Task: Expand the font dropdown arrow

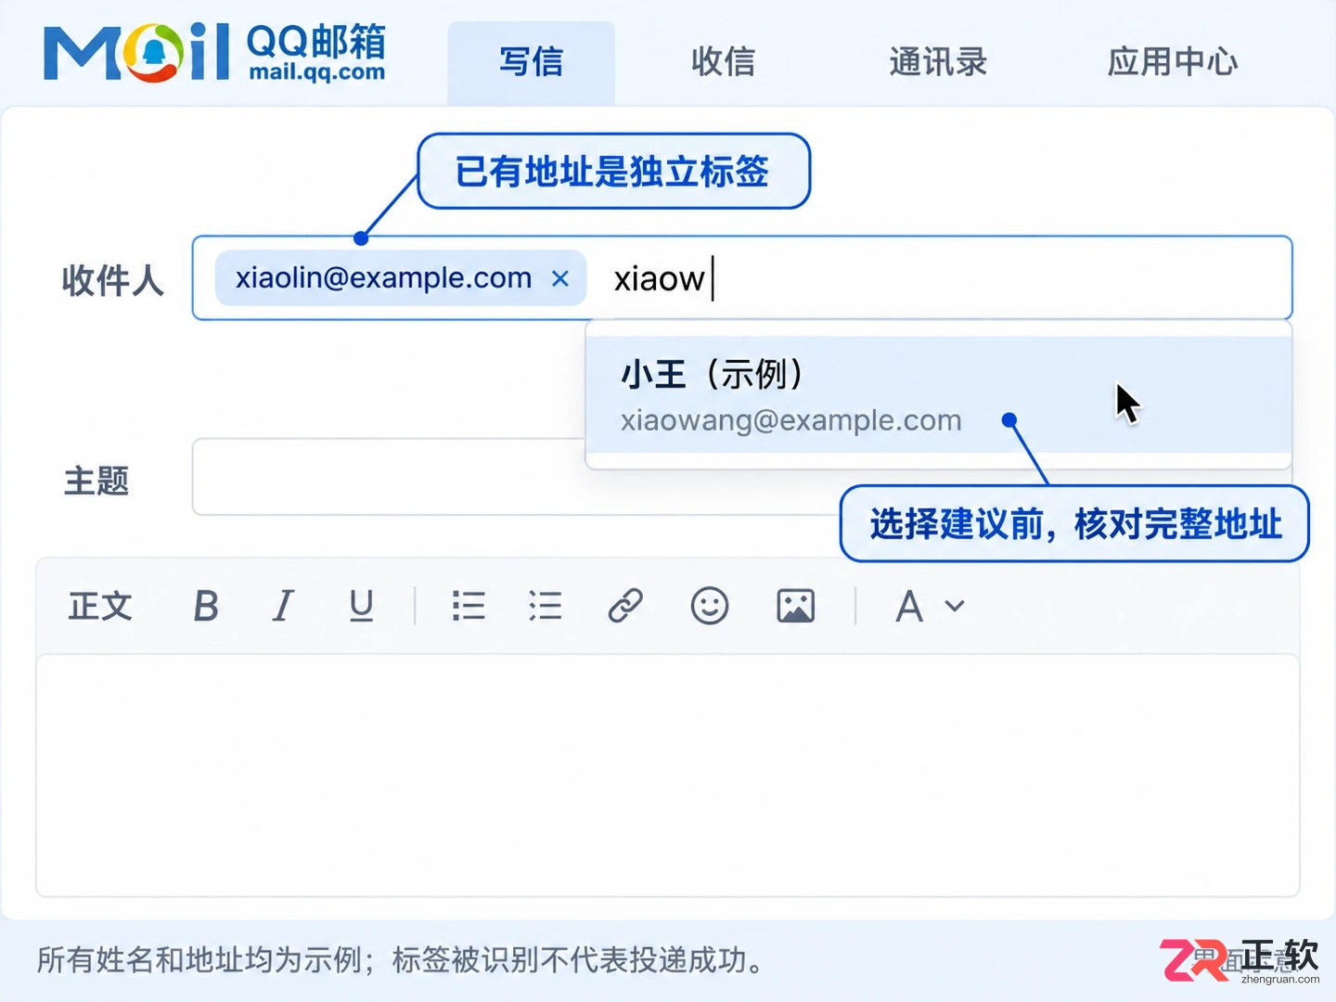Action: [955, 607]
